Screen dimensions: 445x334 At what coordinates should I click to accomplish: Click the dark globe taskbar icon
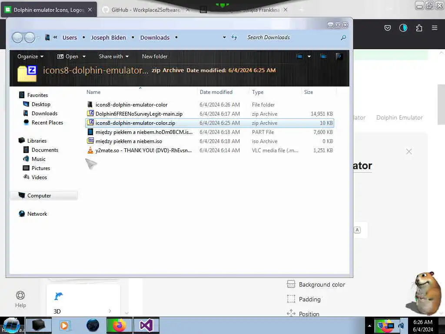pyautogui.click(x=93, y=325)
